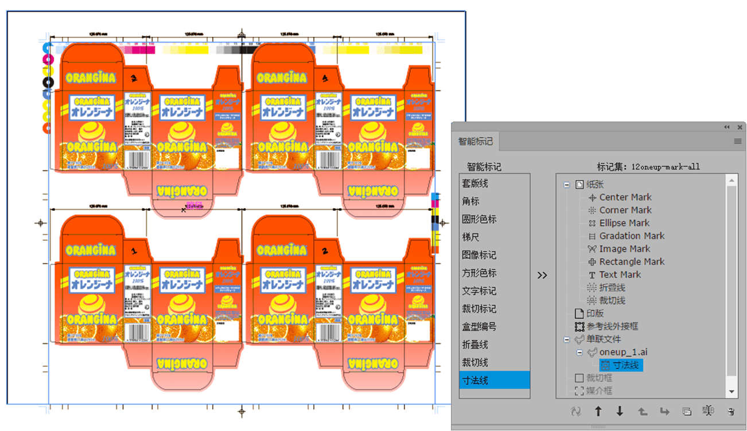The height and width of the screenshot is (431, 747).
Task: Click the move-up arrow icon below the mark tree
Action: pyautogui.click(x=598, y=411)
